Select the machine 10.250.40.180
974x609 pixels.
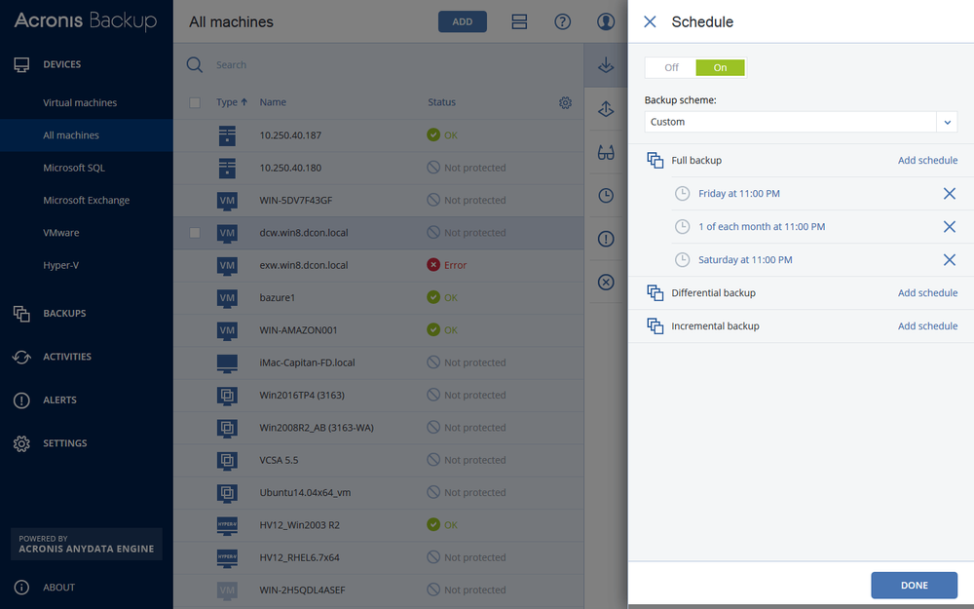click(x=379, y=168)
